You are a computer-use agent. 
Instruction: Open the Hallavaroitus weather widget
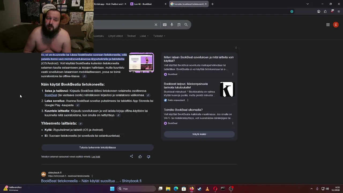(12, 189)
